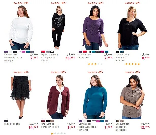Image resolution: width=156 pixels, height=135 pixels.
Task: Select red swatch under the star pajama
Action: click(x=43, y=52)
